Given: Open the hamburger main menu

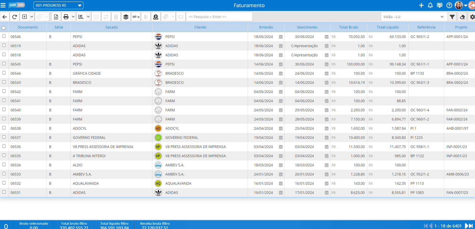Looking at the screenshot, I should coord(3,5).
